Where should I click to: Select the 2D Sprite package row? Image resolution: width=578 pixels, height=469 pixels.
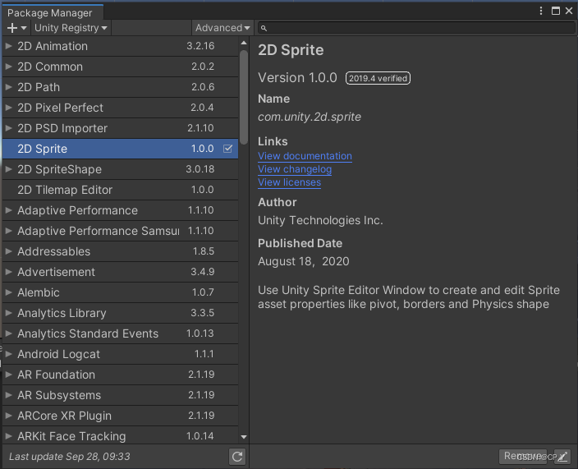(x=120, y=149)
